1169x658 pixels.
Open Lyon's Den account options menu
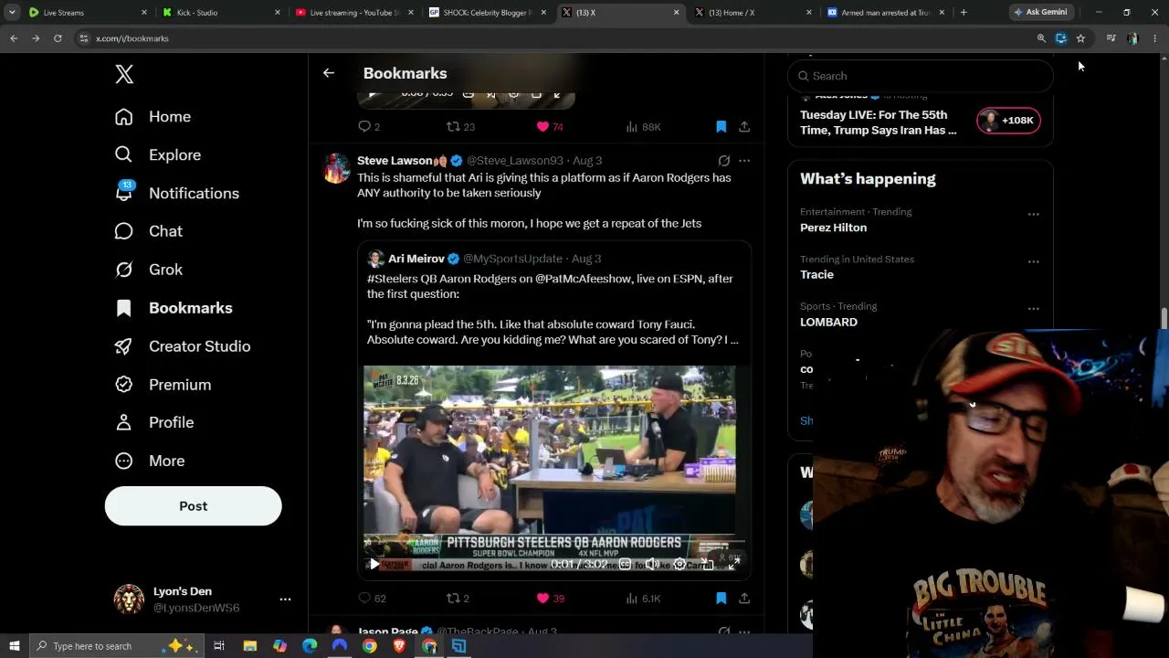click(x=285, y=600)
